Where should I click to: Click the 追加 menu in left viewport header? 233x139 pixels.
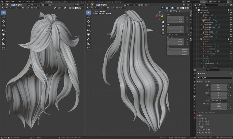pyautogui.click(x=27, y=8)
